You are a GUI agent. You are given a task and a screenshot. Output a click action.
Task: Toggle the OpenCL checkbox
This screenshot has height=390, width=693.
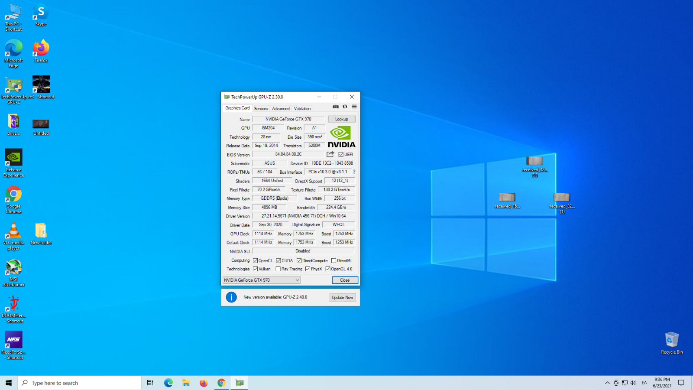[256, 260]
